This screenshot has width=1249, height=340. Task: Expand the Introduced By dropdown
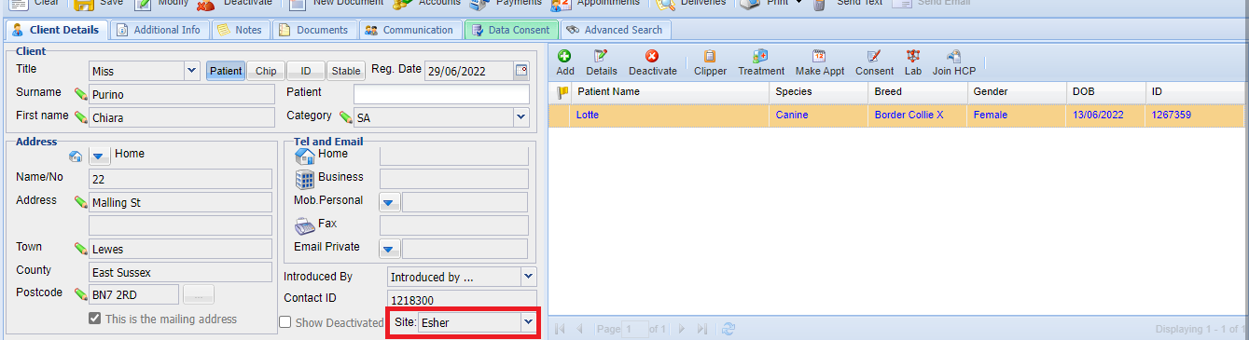click(x=529, y=277)
